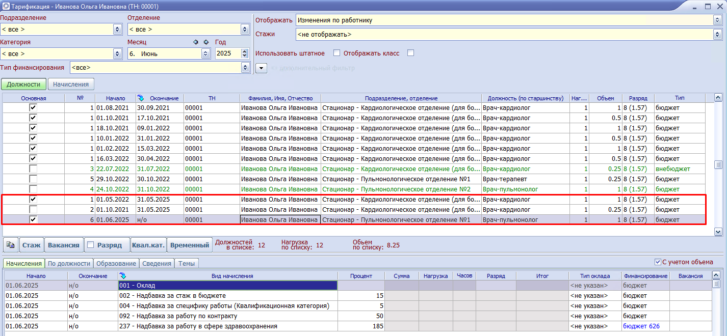Open the Отображать dropdown list

pyautogui.click(x=717, y=20)
